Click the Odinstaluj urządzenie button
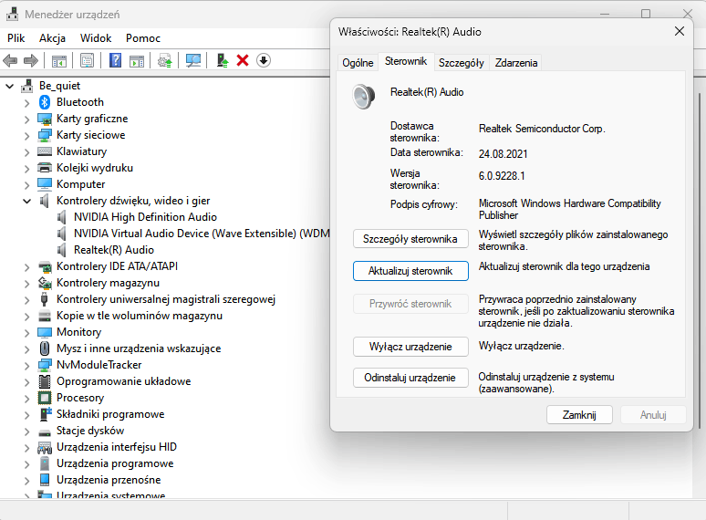This screenshot has width=706, height=520. click(x=410, y=378)
